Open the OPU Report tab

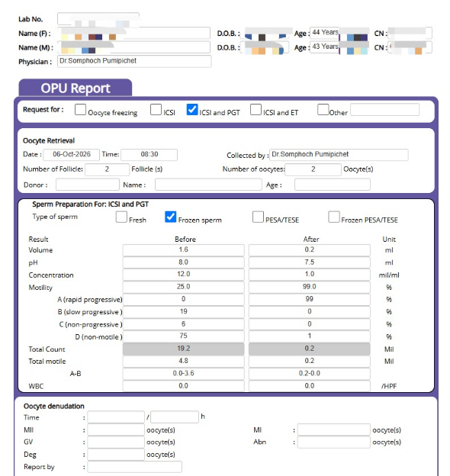(x=76, y=88)
